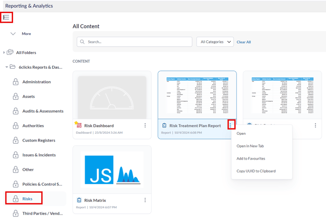Select the Risks folder label
The width and height of the screenshot is (326, 218).
pos(27,199)
